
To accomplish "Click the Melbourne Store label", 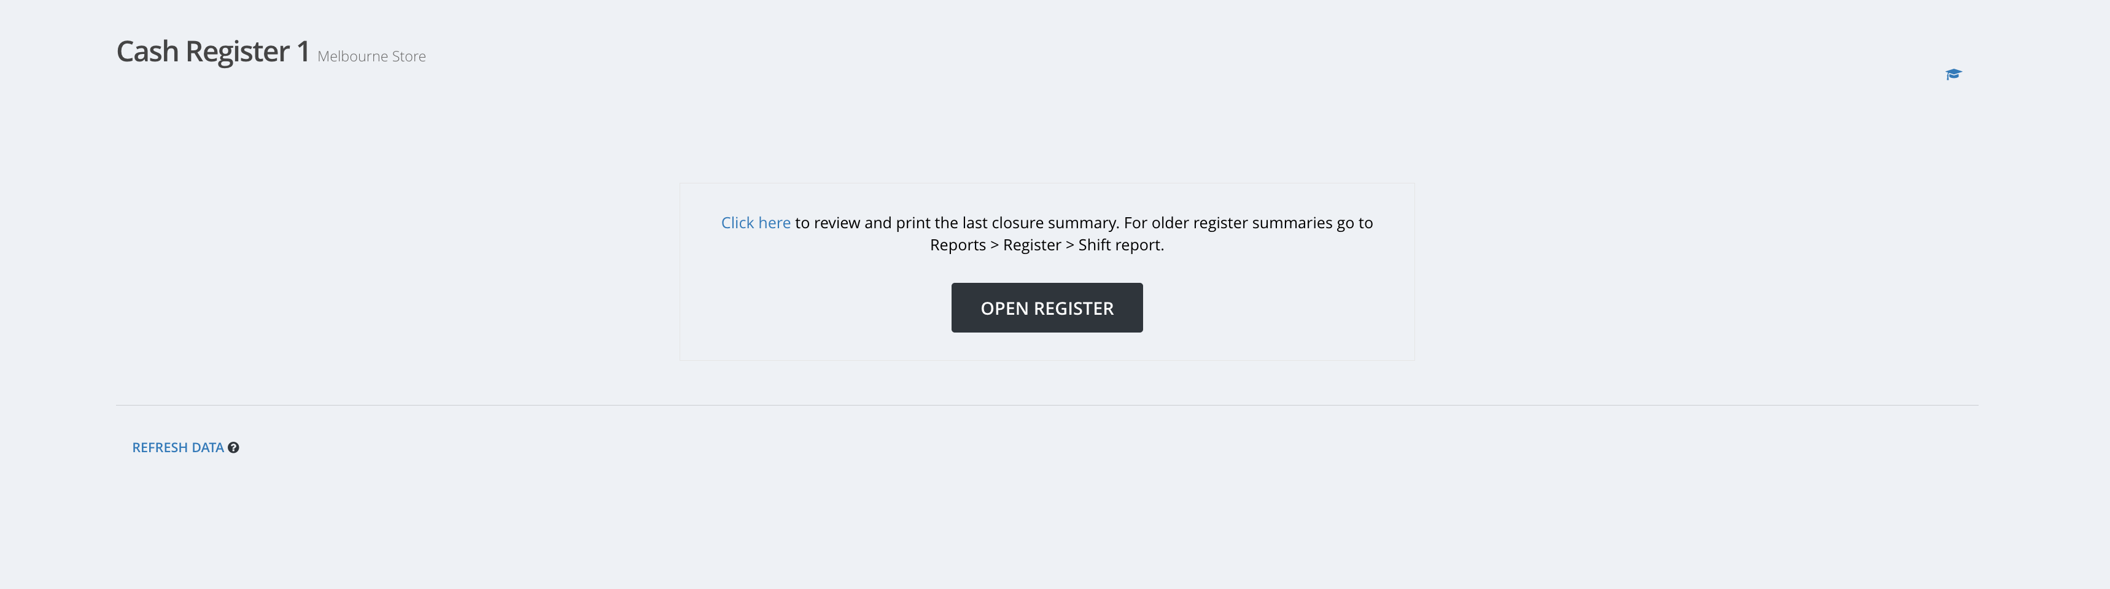I will pyautogui.click(x=371, y=56).
